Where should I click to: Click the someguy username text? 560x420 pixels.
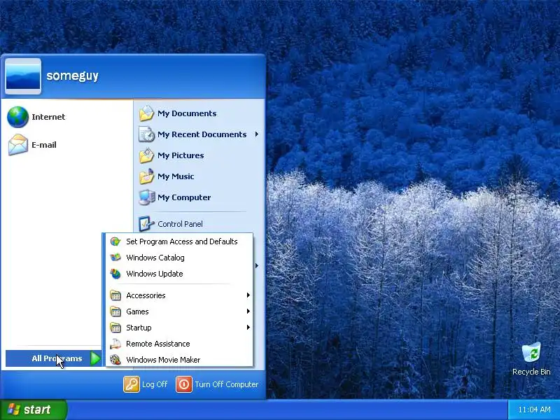(72, 76)
